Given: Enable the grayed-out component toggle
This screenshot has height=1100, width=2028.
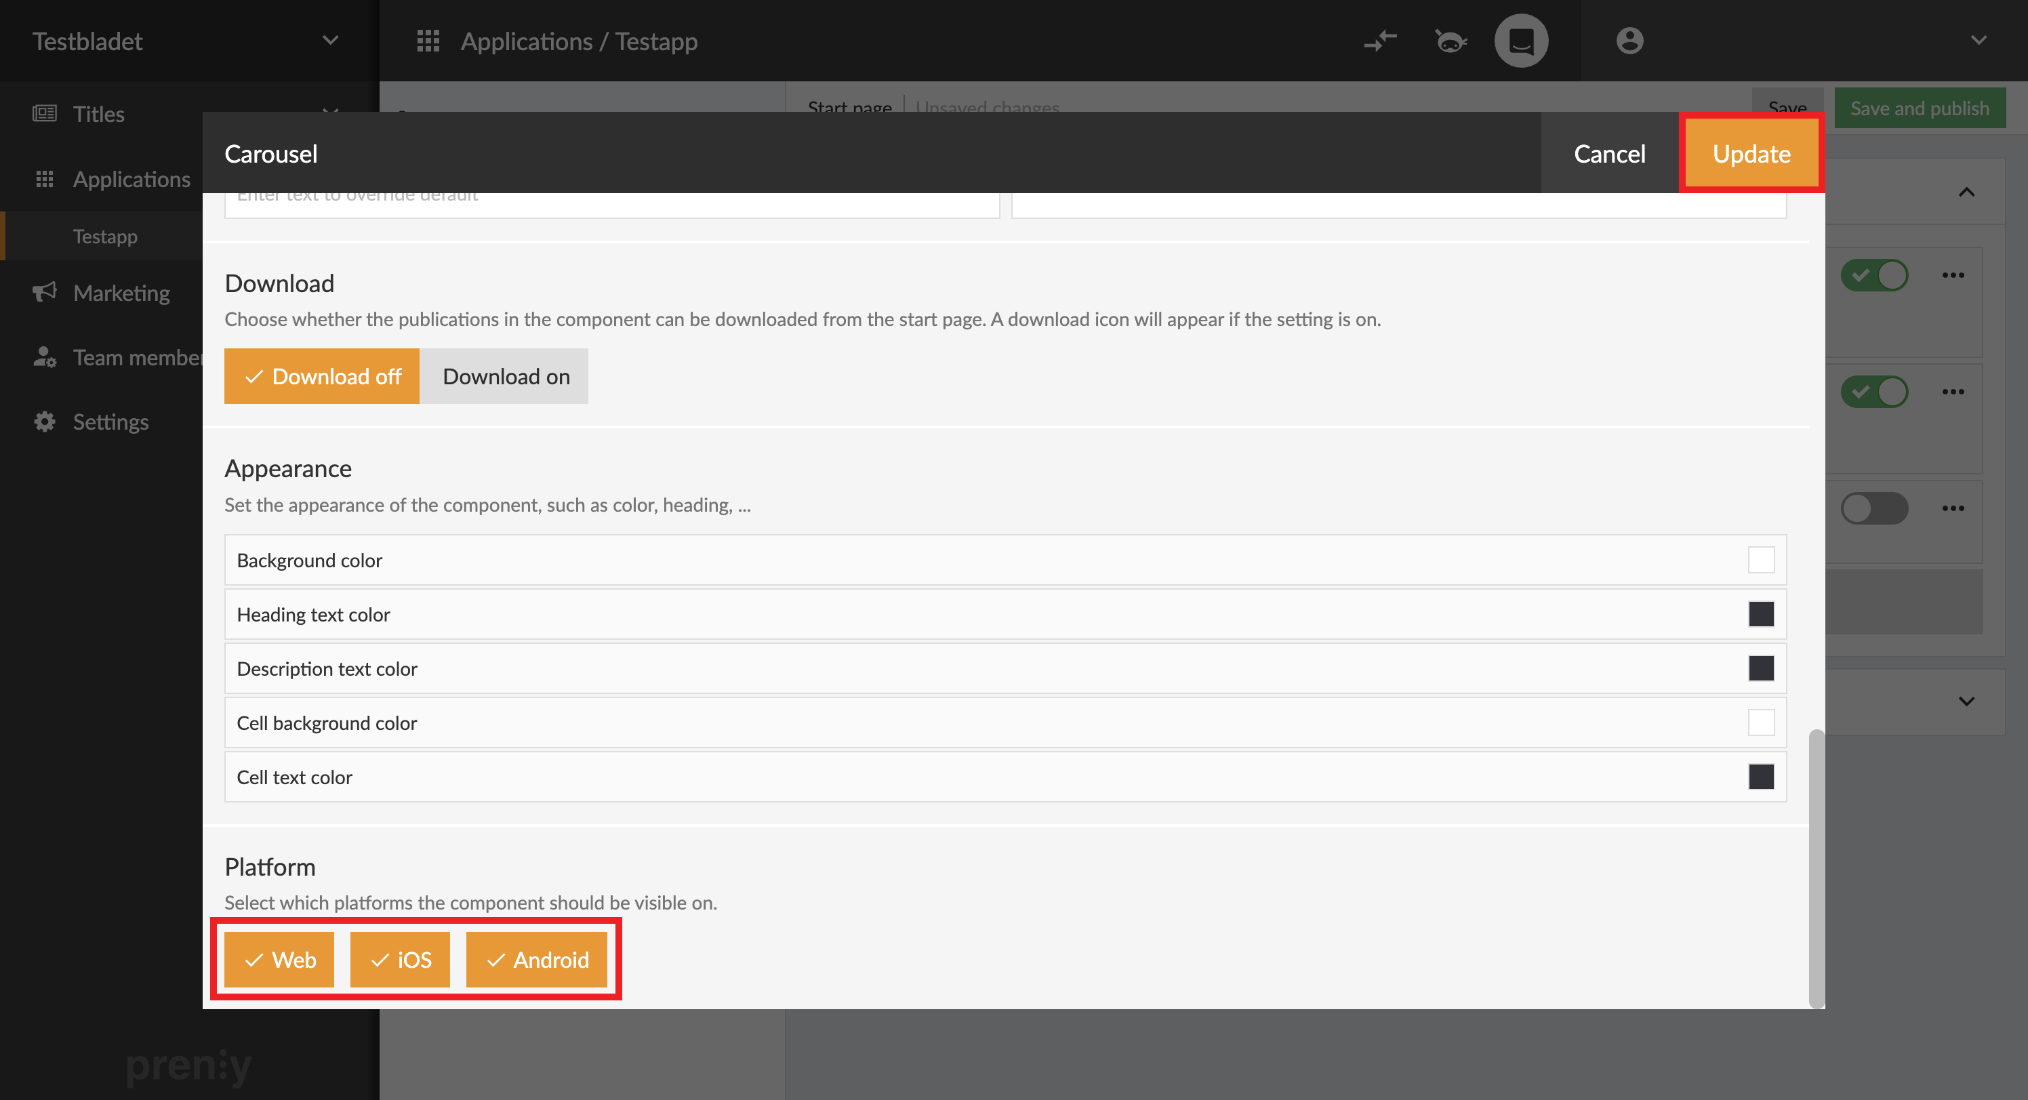Looking at the screenshot, I should point(1875,508).
